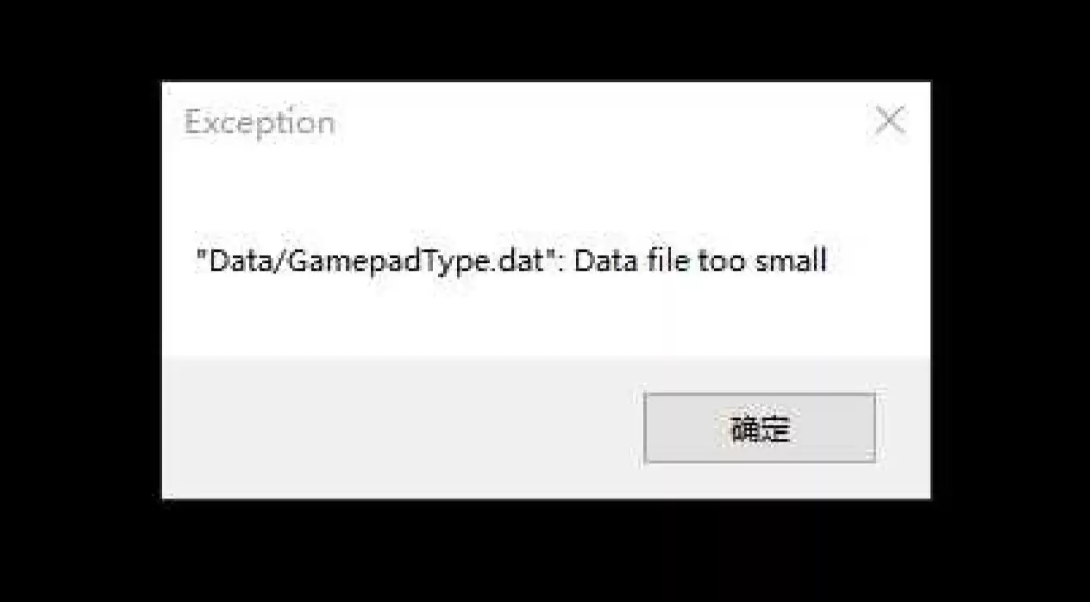Close the Exception dialog with X
The height and width of the screenshot is (602, 1090).
889,122
